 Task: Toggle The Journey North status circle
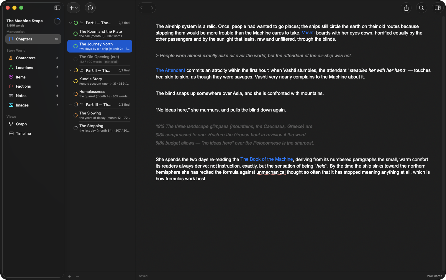[x=76, y=46]
